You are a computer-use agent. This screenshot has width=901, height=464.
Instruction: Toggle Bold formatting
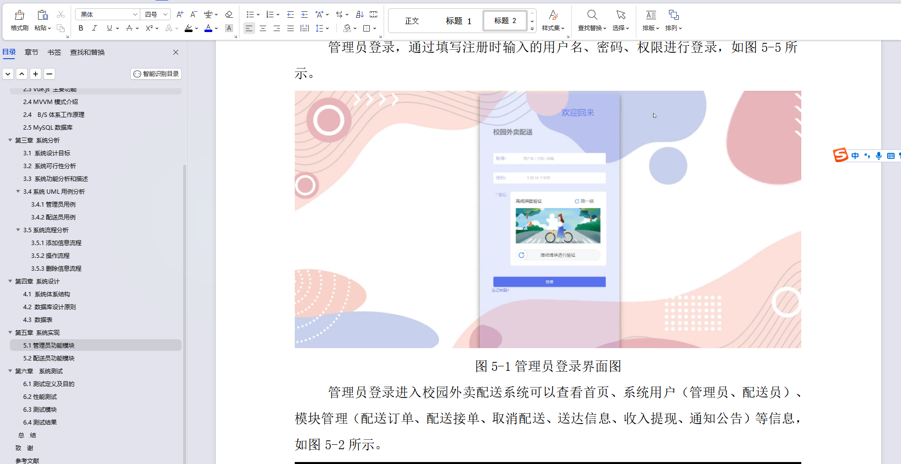[x=81, y=28]
